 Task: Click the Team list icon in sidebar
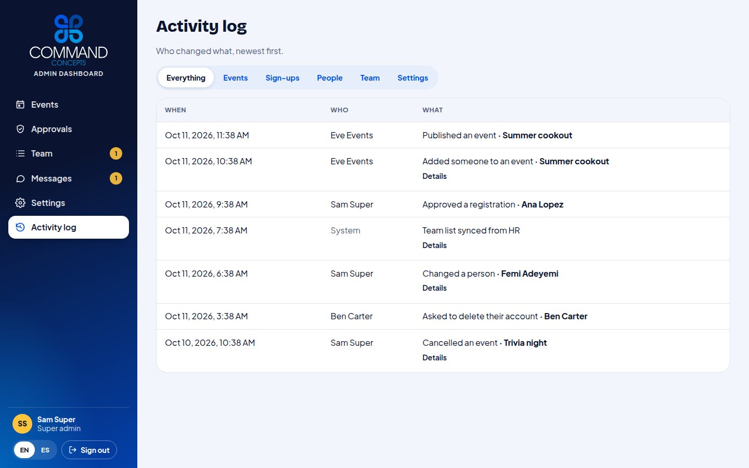(20, 153)
